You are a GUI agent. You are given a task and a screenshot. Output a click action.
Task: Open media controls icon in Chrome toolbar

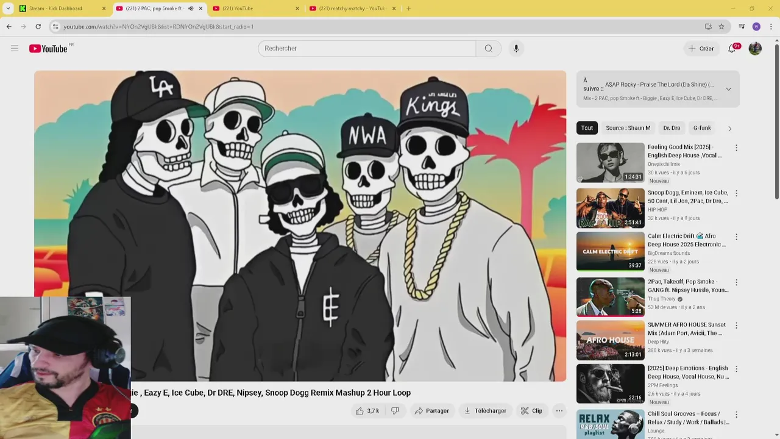point(742,26)
